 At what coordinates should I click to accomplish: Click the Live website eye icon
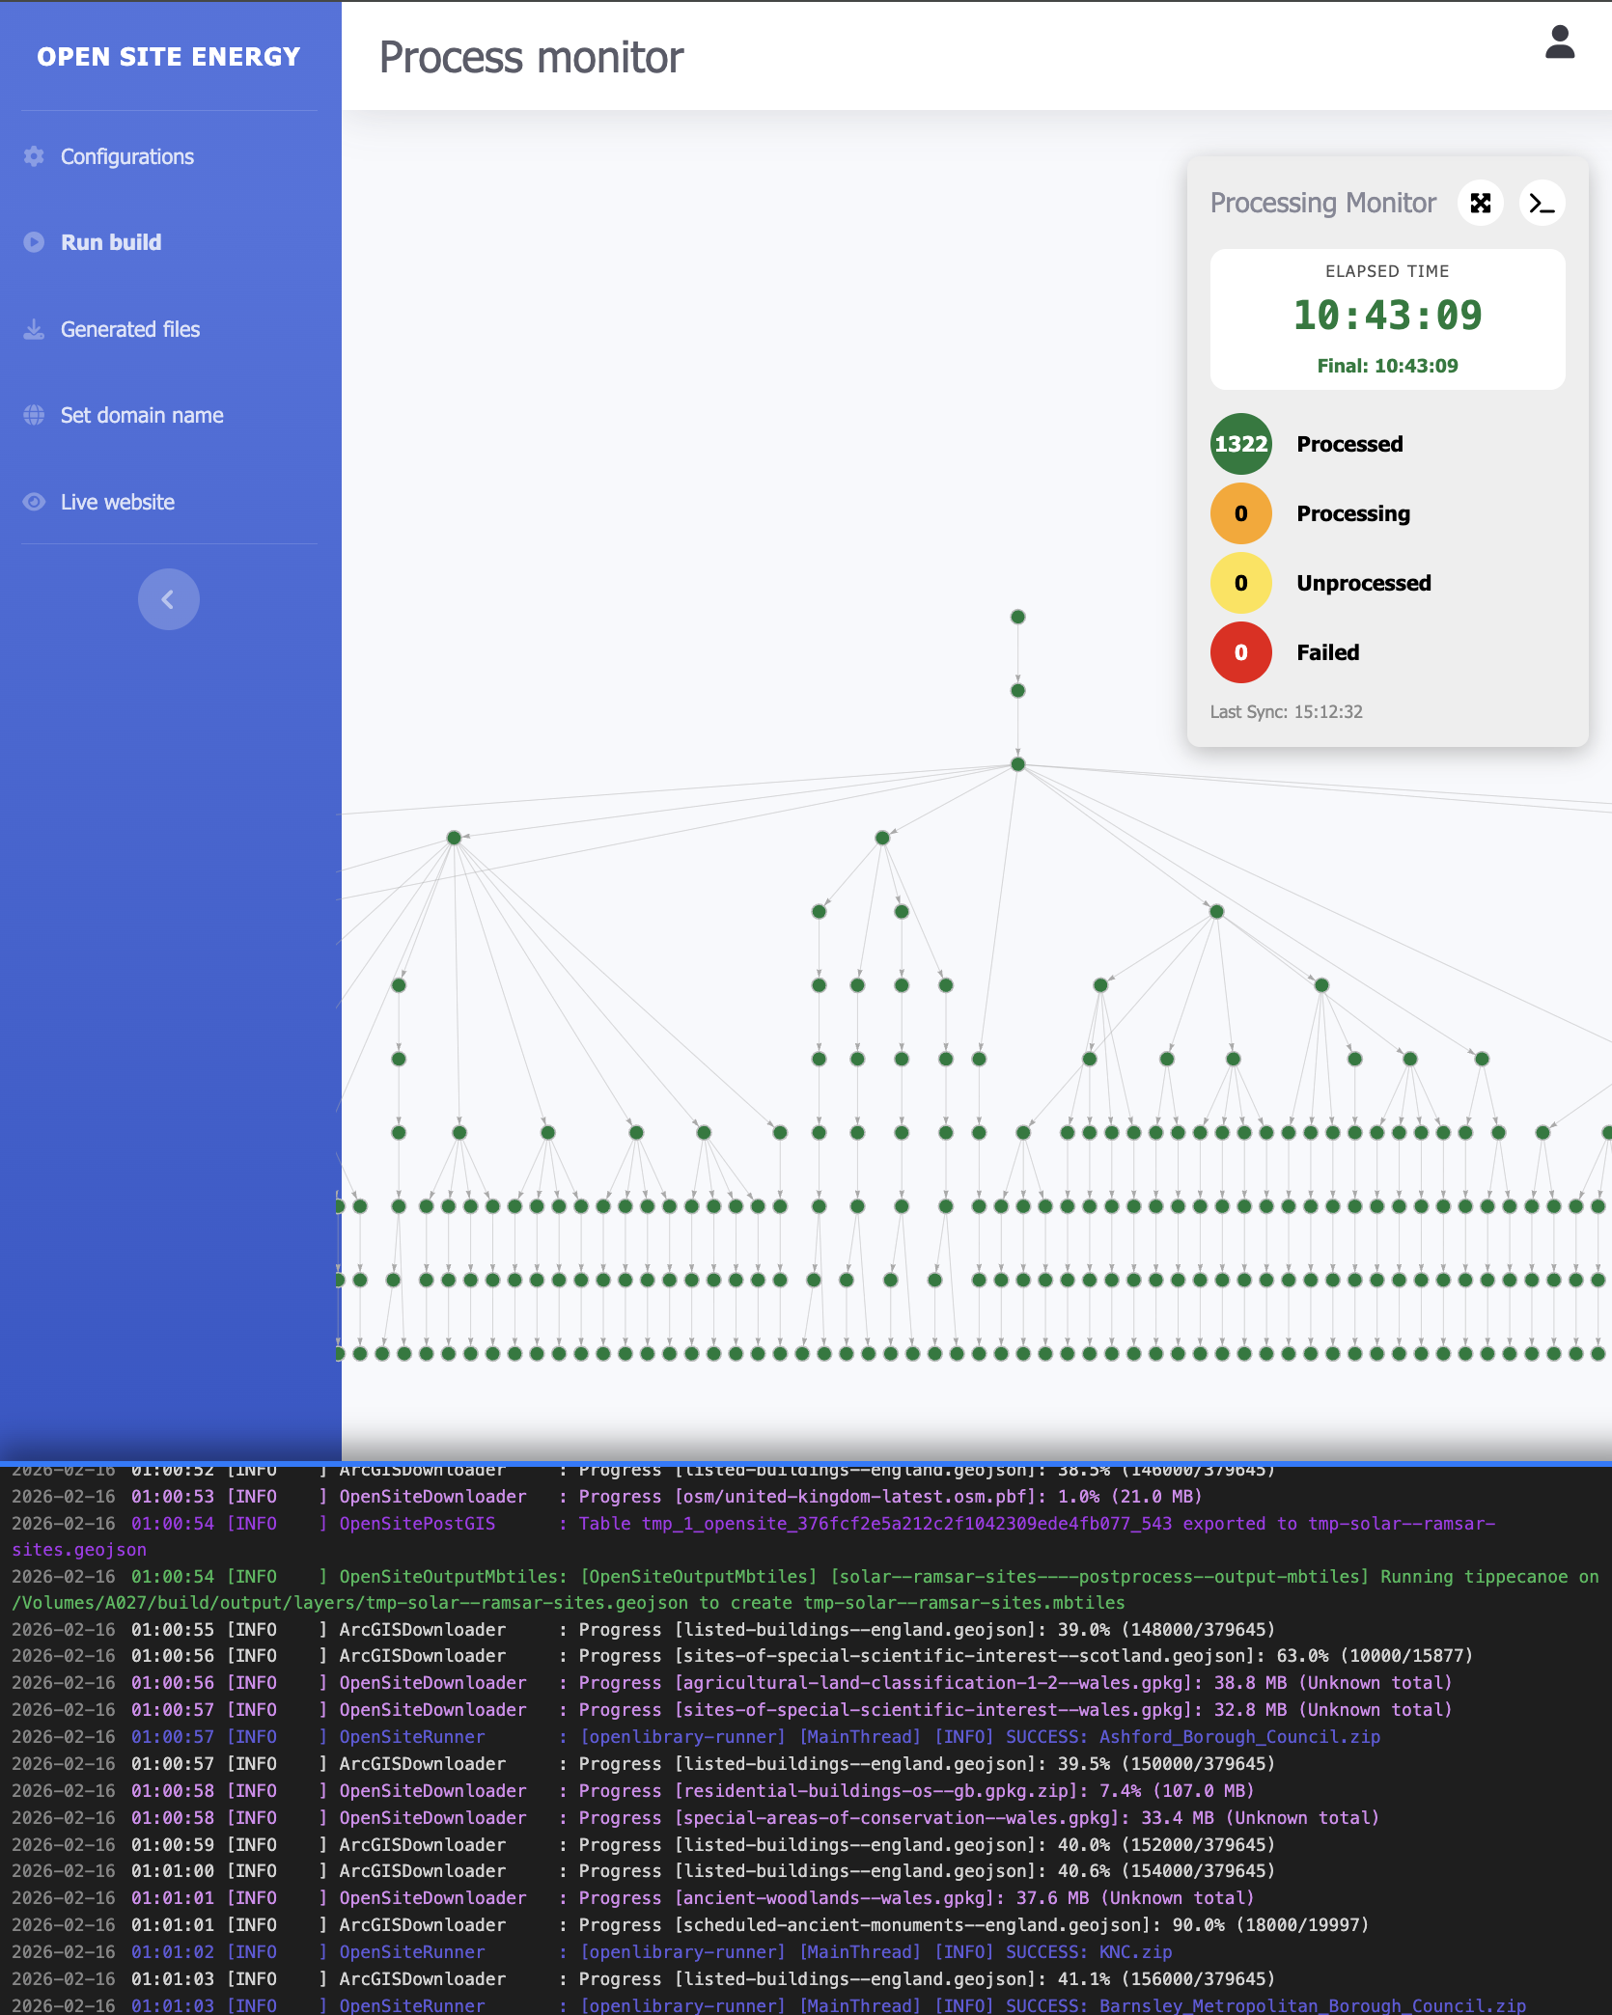[34, 502]
